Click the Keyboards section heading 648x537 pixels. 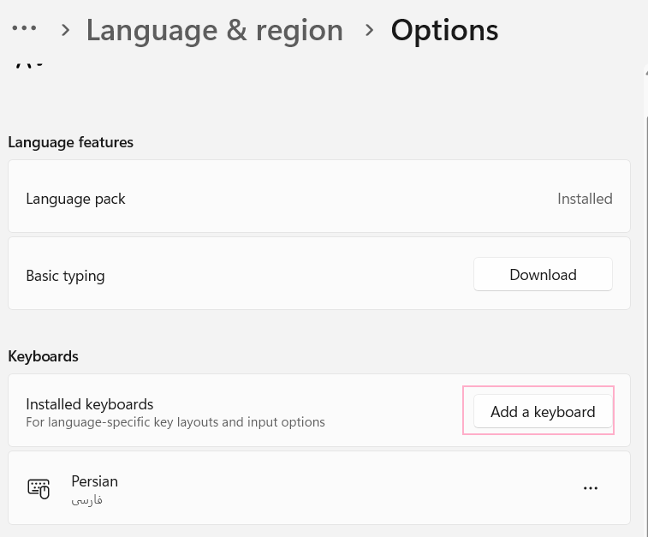coord(43,356)
